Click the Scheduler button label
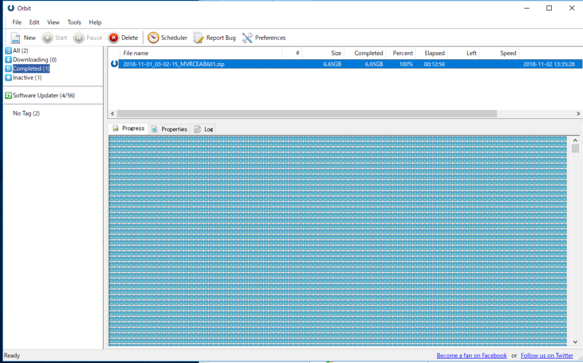The height and width of the screenshot is (363, 583). pos(174,38)
